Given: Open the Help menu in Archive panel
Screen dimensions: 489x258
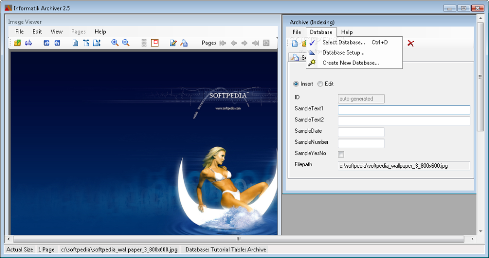Looking at the screenshot, I should pos(347,32).
